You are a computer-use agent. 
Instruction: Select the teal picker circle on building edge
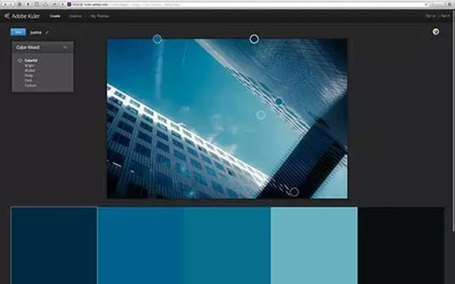click(279, 102)
